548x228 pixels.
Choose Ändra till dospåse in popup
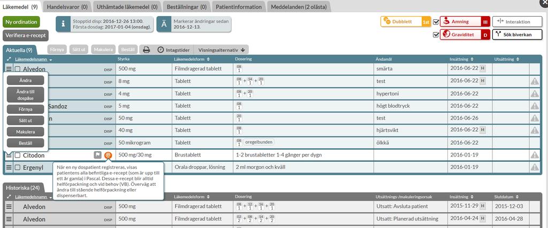[x=26, y=95]
